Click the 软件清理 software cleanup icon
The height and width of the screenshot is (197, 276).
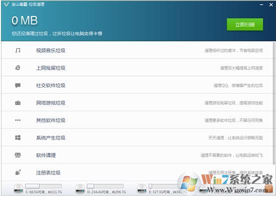(x=17, y=155)
